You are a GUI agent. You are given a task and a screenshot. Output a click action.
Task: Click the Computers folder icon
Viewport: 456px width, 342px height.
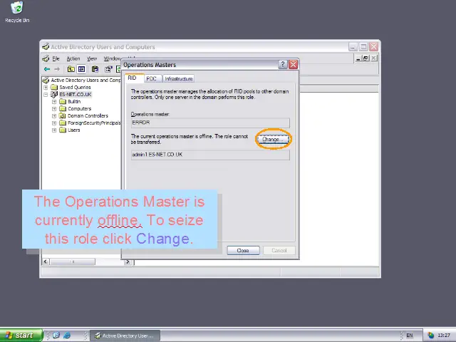click(x=63, y=108)
